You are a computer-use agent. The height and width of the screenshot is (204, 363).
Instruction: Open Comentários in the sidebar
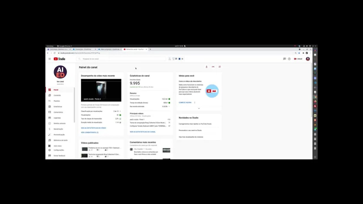pyautogui.click(x=60, y=112)
